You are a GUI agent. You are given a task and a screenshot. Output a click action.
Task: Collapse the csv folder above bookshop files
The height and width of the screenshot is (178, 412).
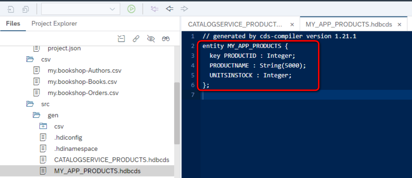[x=30, y=59]
